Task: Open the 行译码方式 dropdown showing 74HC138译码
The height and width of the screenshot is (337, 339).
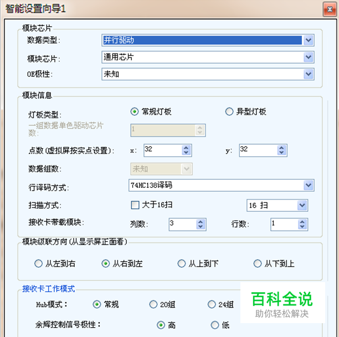Action: click(222, 185)
